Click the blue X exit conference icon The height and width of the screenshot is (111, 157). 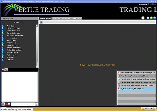pyautogui.click(x=154, y=18)
